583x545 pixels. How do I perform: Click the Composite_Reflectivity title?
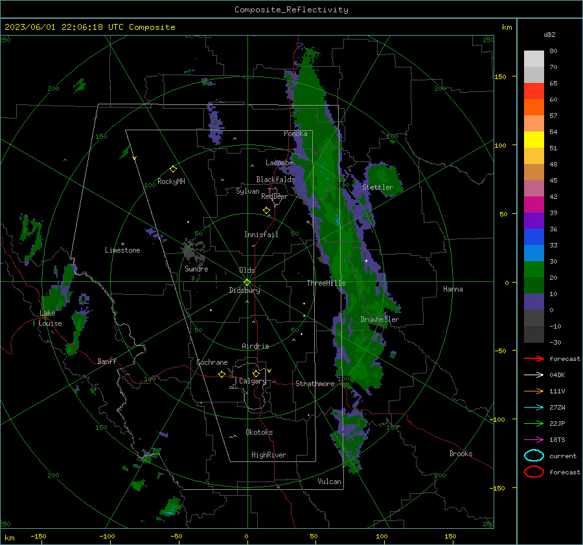[291, 10]
